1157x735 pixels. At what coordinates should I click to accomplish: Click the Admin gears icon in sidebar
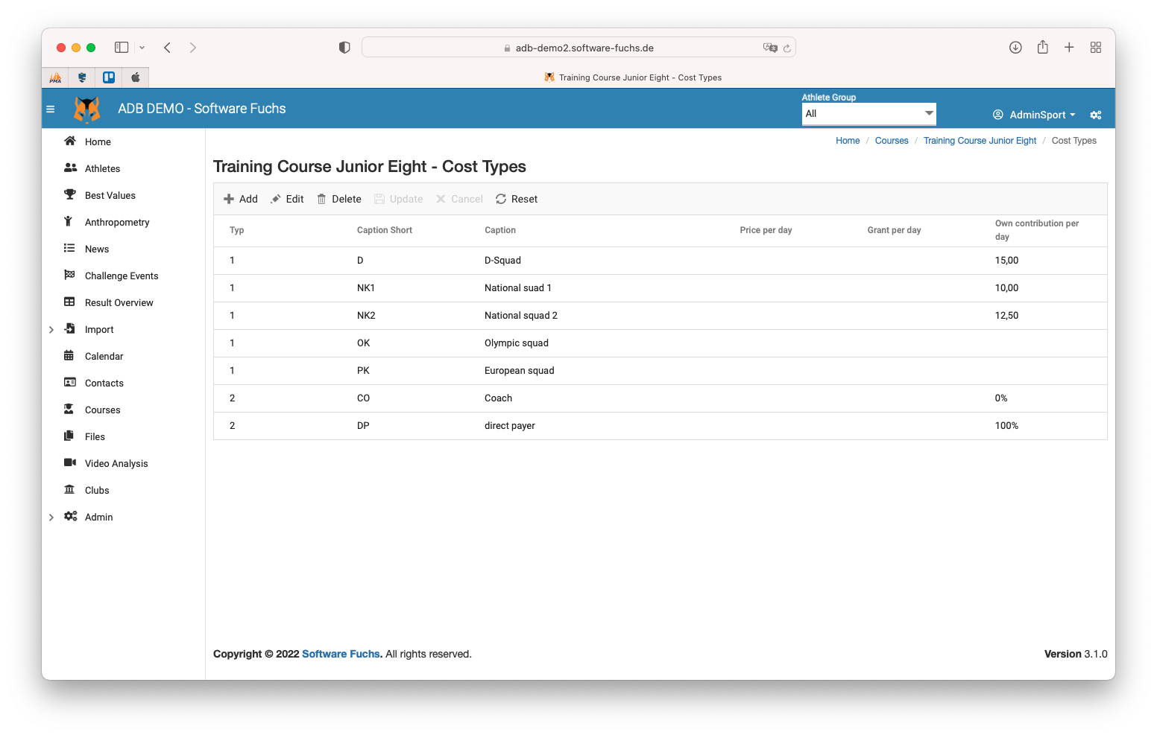71,516
